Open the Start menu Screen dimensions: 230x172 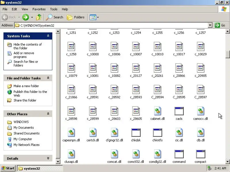click(8, 168)
